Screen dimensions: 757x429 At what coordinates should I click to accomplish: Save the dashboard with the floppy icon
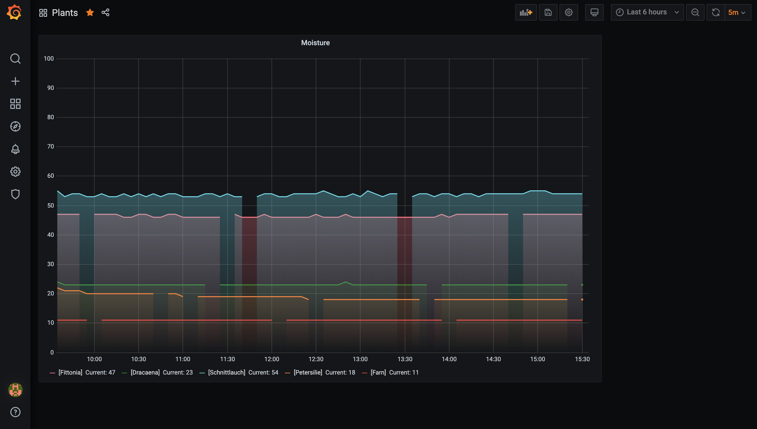pos(548,12)
